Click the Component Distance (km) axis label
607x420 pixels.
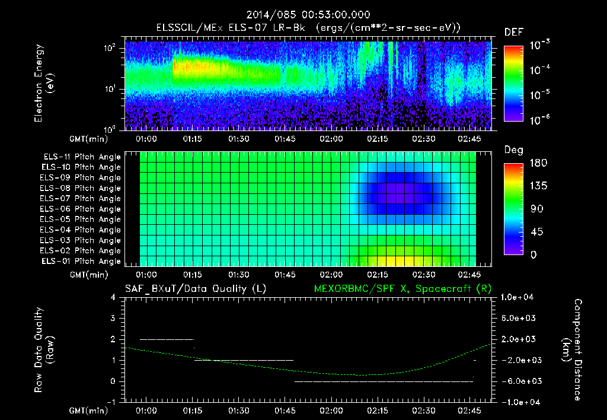(x=572, y=350)
